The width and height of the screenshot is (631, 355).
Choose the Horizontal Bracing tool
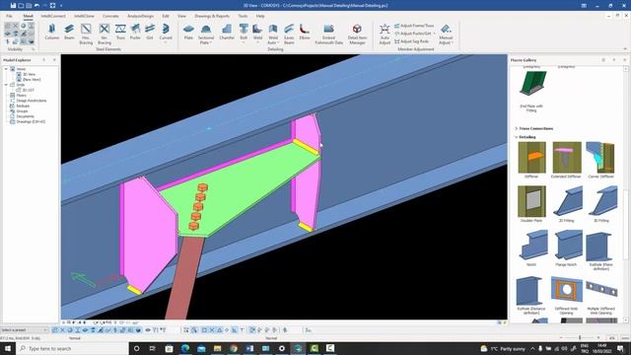[86, 34]
